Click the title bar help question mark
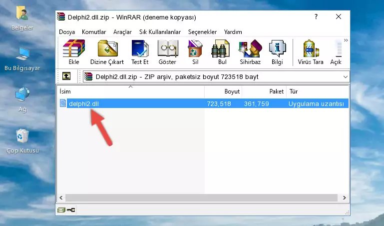This screenshot has width=384, height=226. click(316, 16)
